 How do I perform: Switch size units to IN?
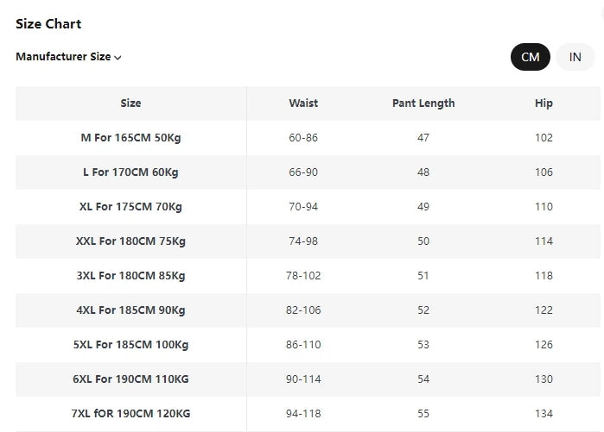[575, 57]
